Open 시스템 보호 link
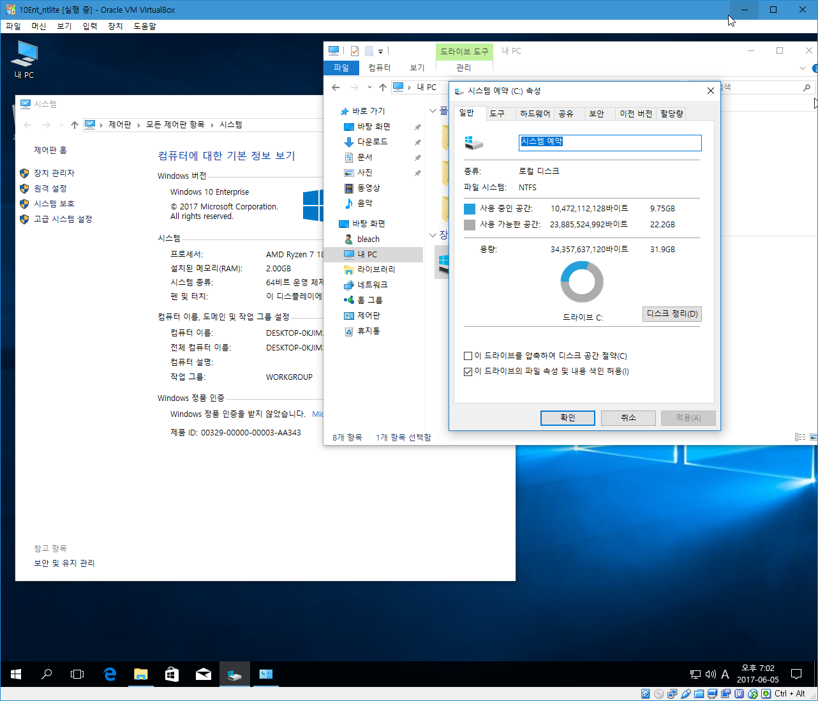 (x=54, y=204)
